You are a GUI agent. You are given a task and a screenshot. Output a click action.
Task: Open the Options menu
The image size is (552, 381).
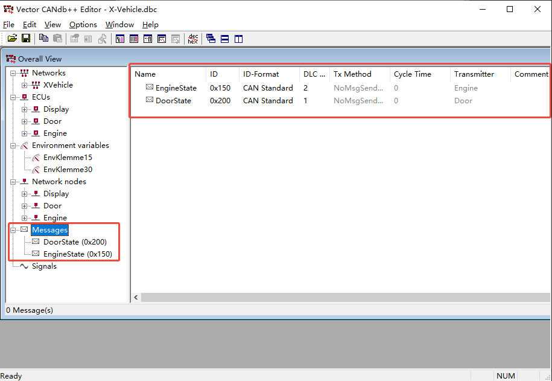tap(83, 25)
